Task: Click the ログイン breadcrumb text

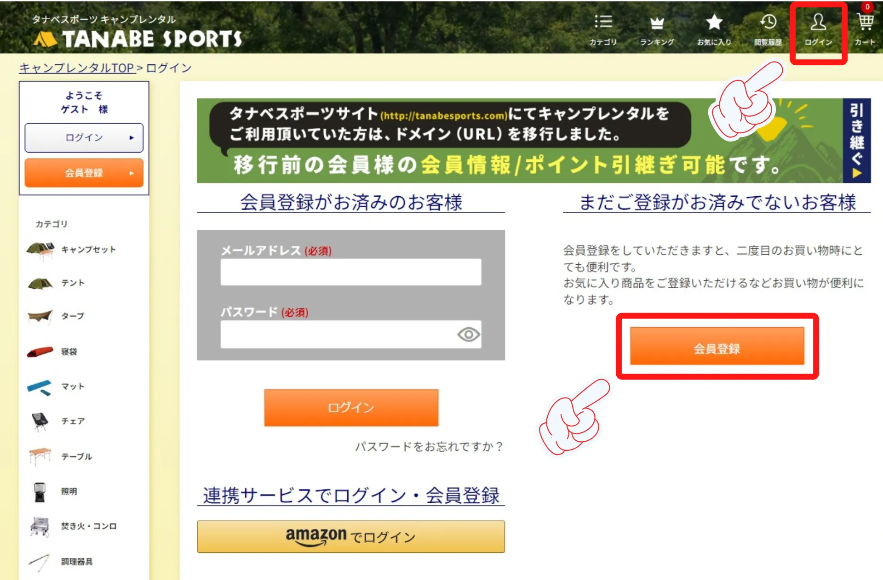Action: [169, 68]
